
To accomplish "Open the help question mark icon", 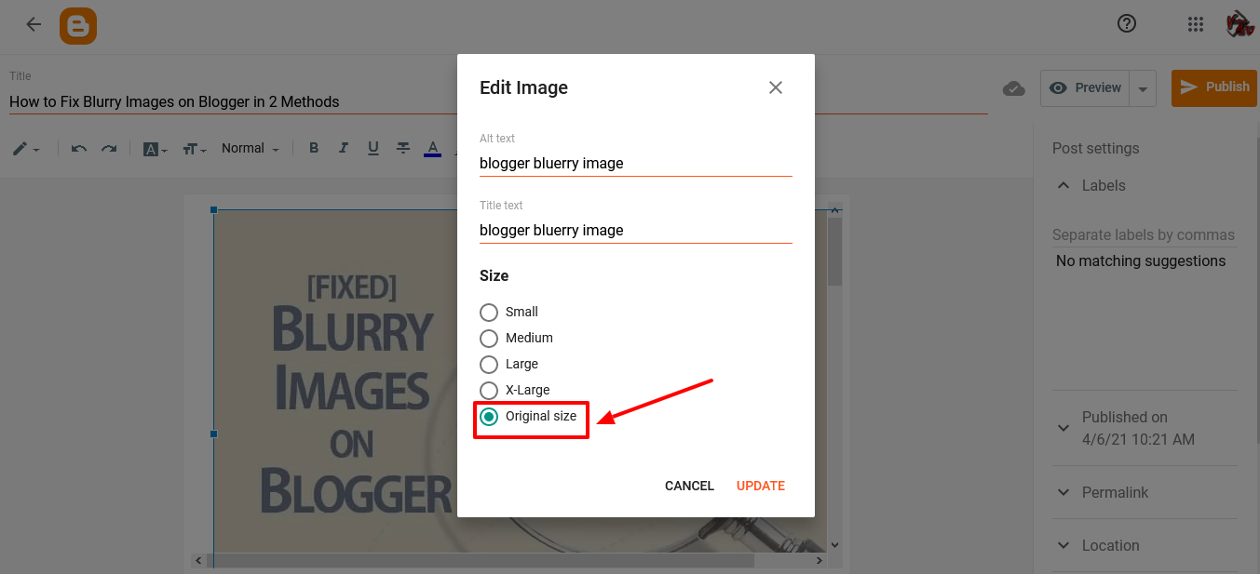I will [x=1127, y=24].
